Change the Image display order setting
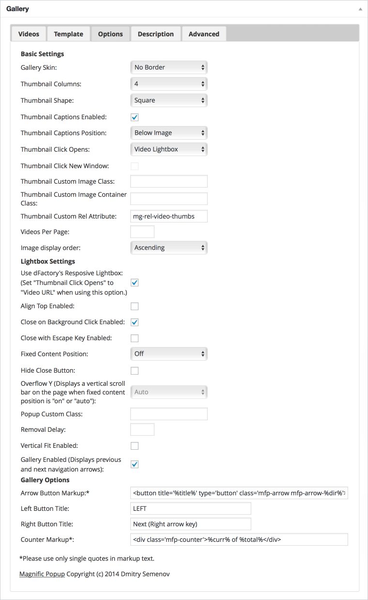Image resolution: width=368 pixels, height=600 pixels. [169, 248]
